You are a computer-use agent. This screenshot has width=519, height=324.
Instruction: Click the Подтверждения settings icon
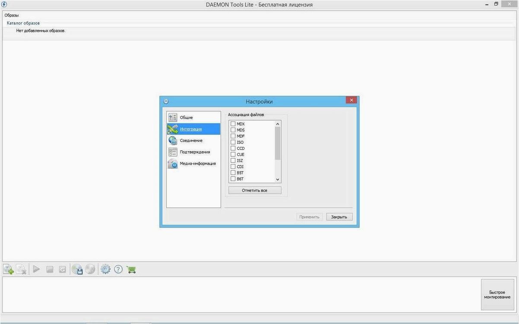click(173, 152)
